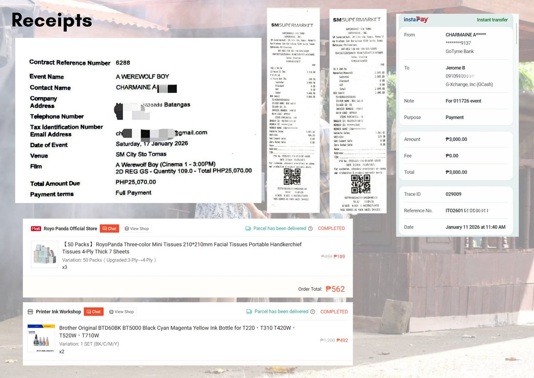This screenshot has width=534, height=378.
Task: Click note 'For 011726 event'
Action: (463, 101)
